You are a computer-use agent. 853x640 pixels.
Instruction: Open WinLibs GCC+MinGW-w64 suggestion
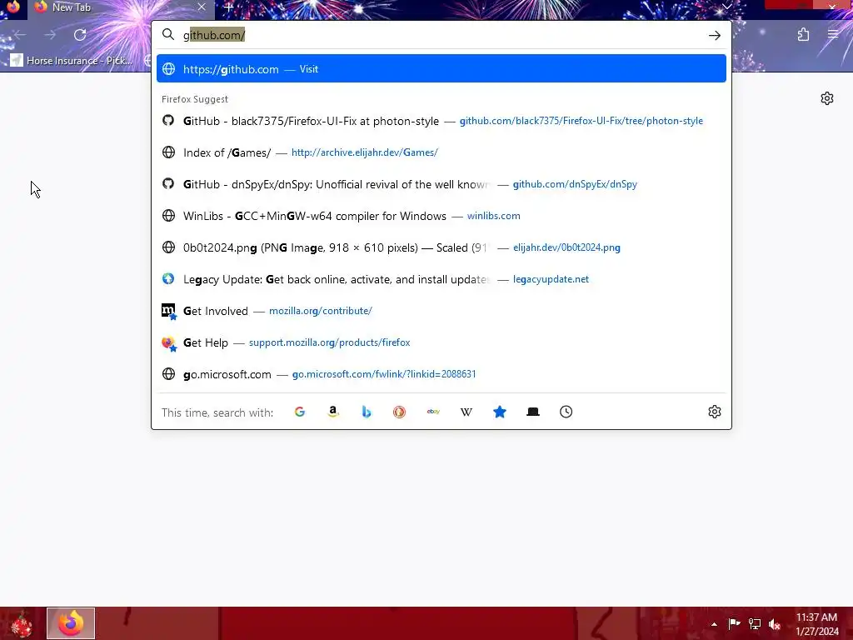tap(441, 216)
